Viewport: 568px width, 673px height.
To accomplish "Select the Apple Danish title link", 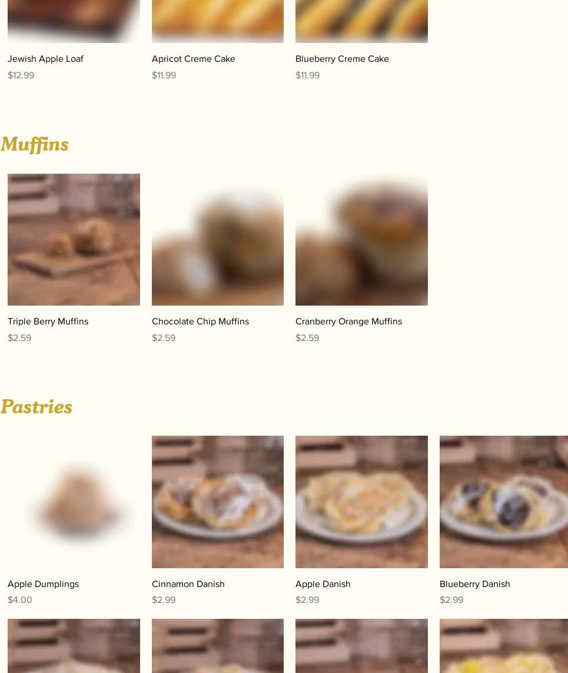I will [323, 584].
